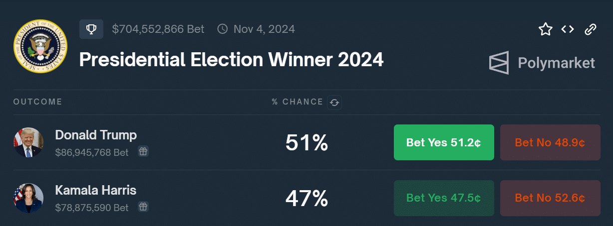Screen dimensions: 613x226
Task: Click the clock icon near Nov 4, 2024
Action: (223, 29)
